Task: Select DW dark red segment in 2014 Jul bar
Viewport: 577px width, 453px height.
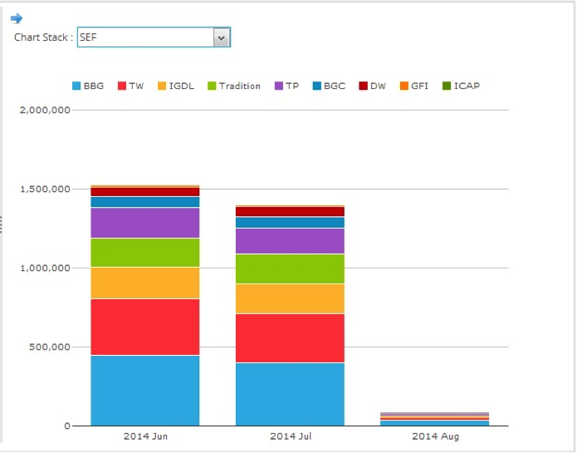Action: 290,211
